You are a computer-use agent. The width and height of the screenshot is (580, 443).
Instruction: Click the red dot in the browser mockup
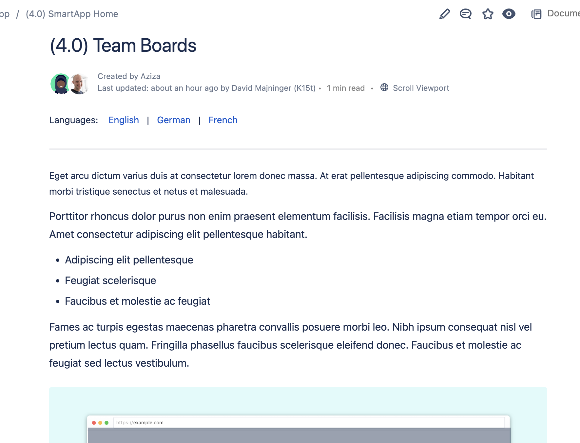tap(94, 423)
